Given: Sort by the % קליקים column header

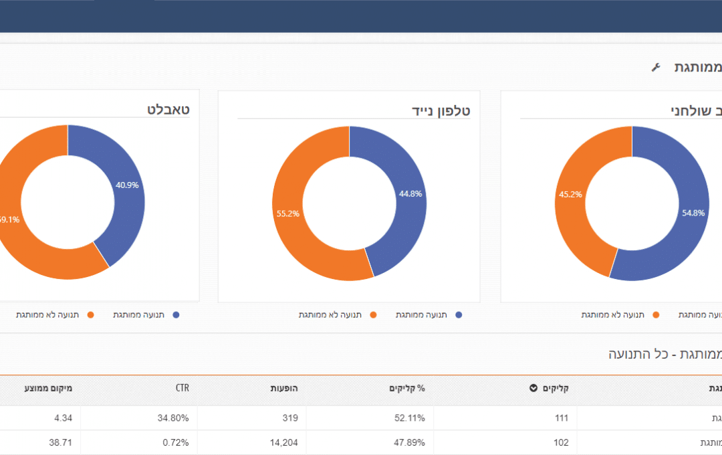Looking at the screenshot, I should click(x=407, y=388).
